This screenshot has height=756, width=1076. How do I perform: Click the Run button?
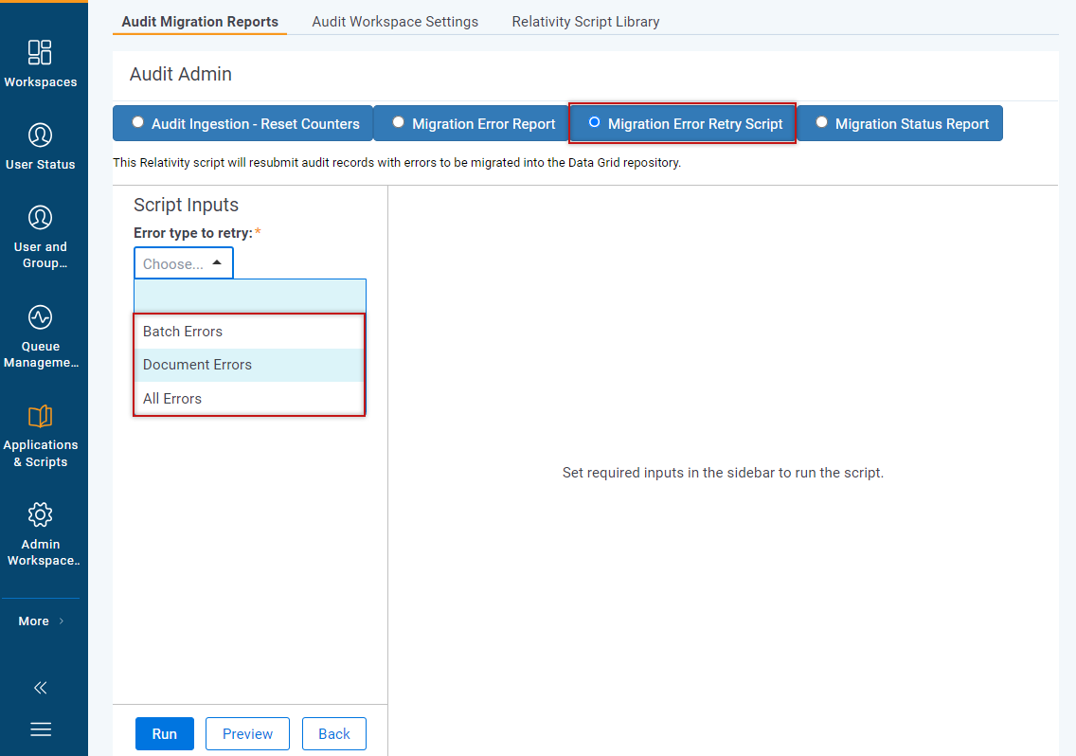[165, 734]
